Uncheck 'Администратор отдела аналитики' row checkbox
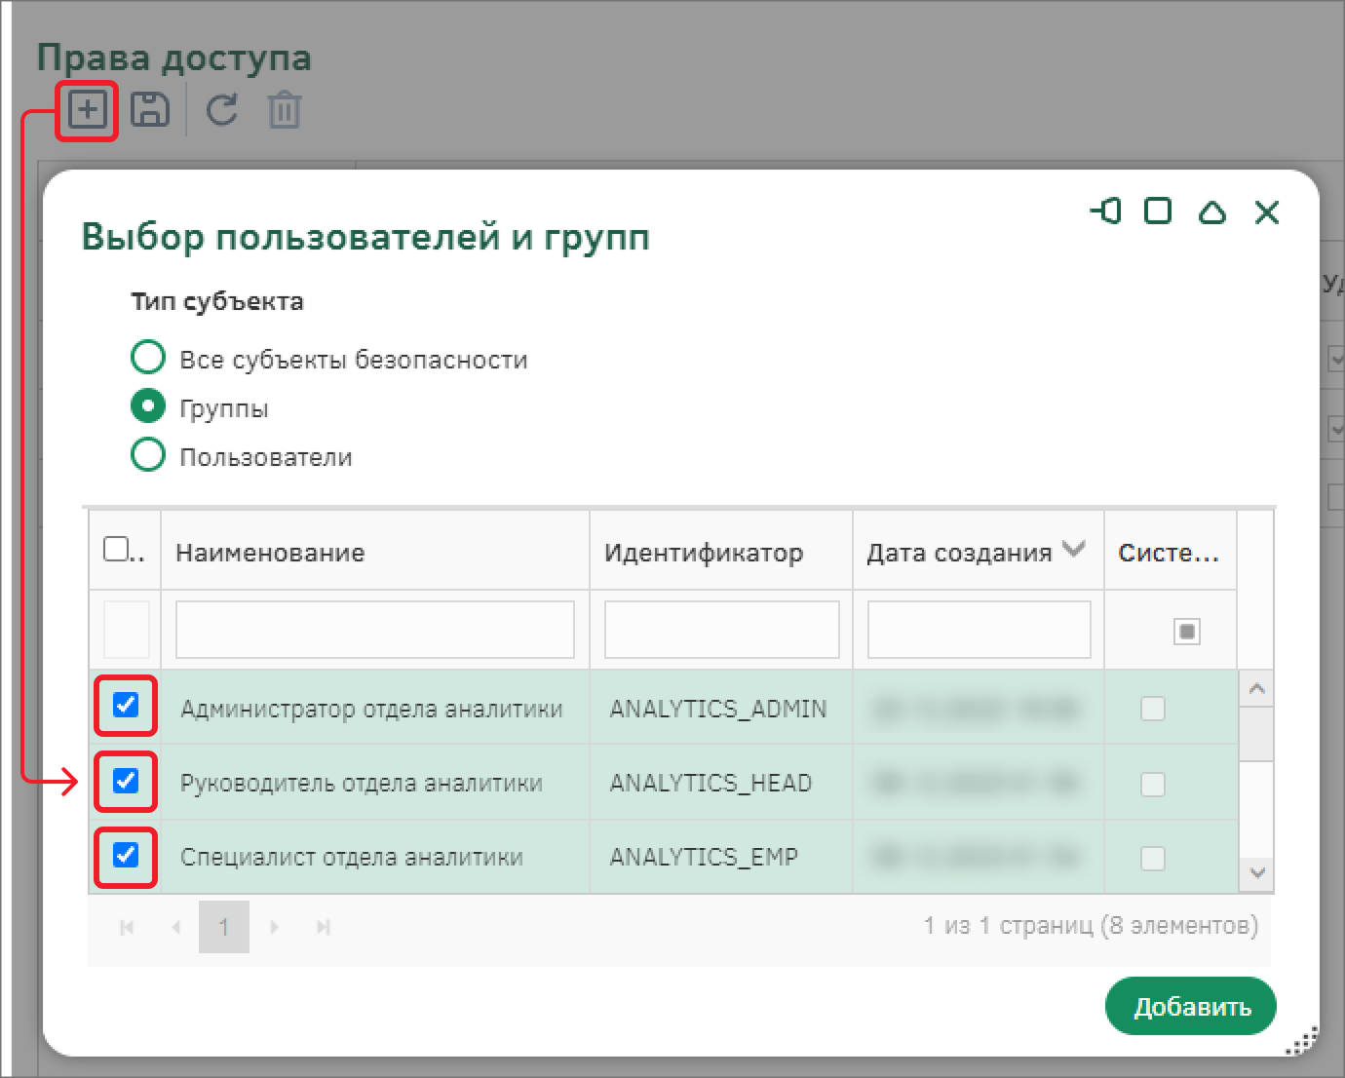This screenshot has height=1078, width=1345. pos(126,705)
